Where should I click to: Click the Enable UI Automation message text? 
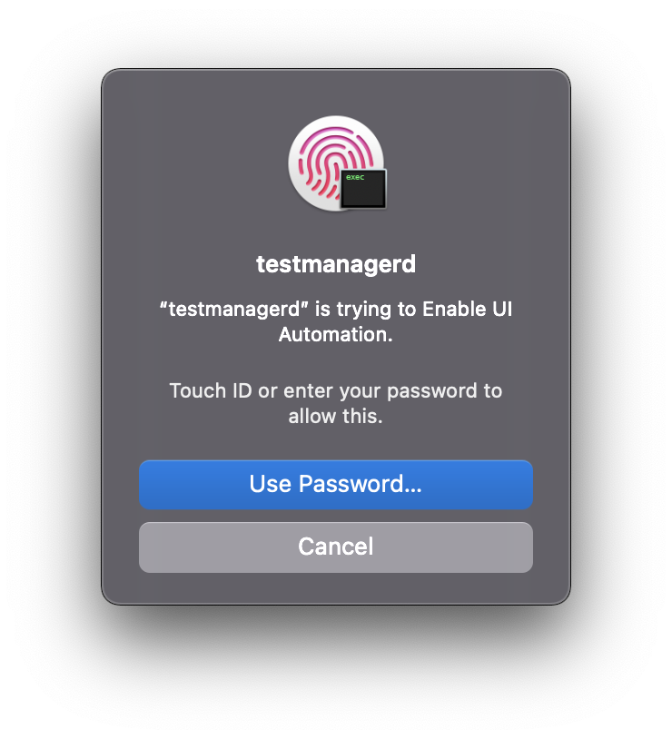336,322
